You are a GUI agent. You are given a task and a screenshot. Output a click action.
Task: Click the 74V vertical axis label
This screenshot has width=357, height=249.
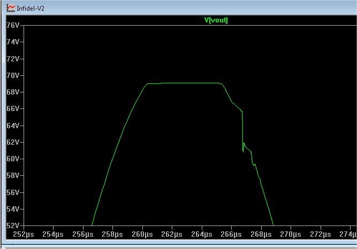click(13, 42)
